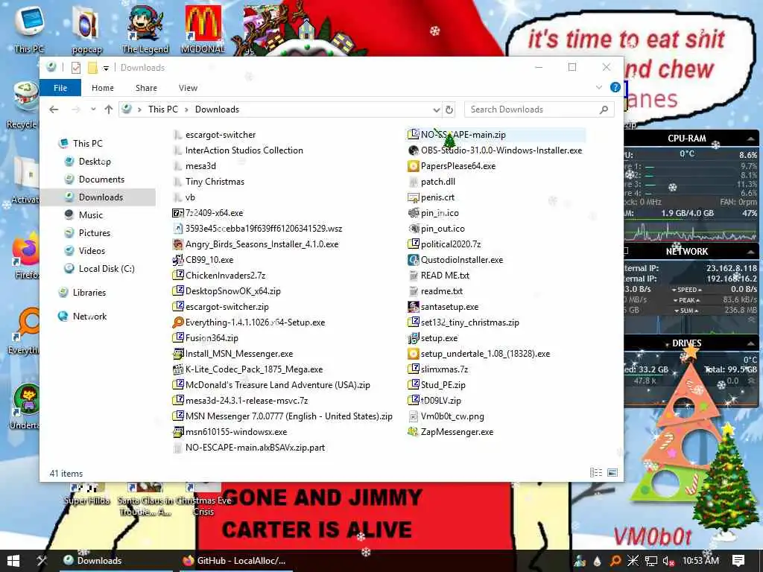763x572 pixels.
Task: Click the muted volume icon in system tray
Action: tap(668, 561)
